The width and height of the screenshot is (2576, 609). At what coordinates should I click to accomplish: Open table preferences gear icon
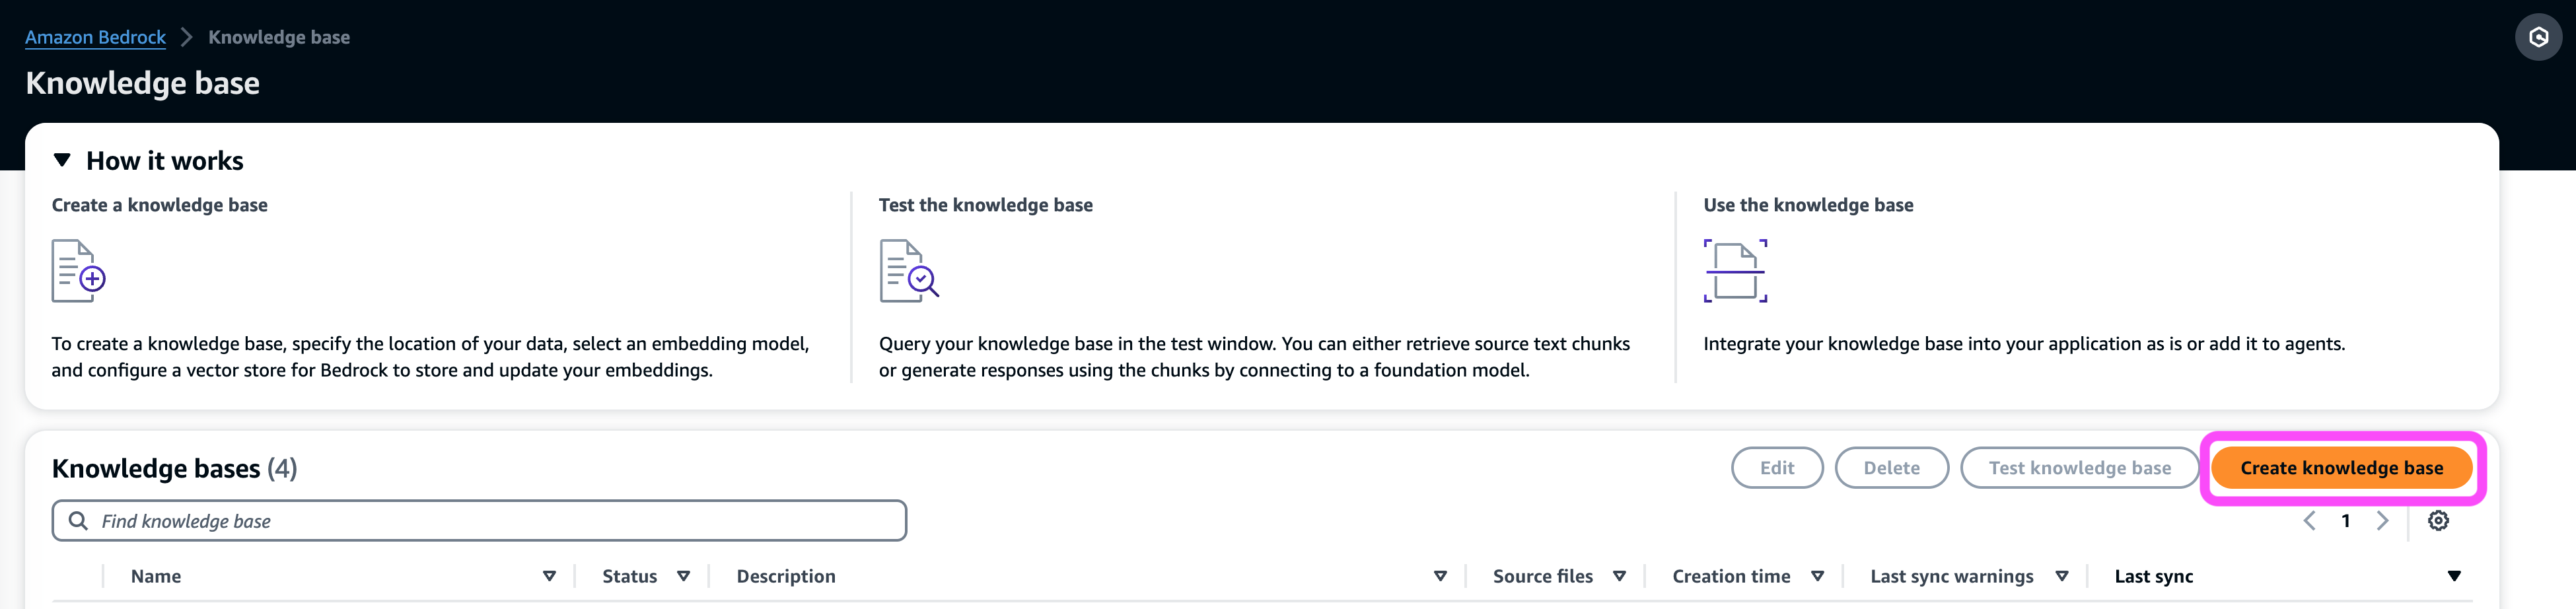[x=2437, y=521]
